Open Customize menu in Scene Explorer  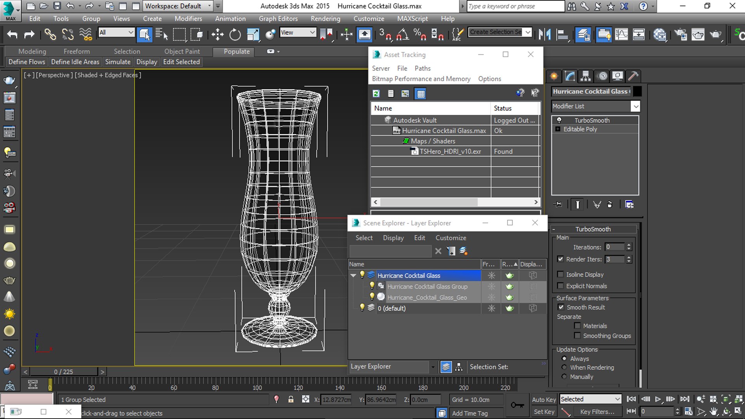pyautogui.click(x=450, y=238)
